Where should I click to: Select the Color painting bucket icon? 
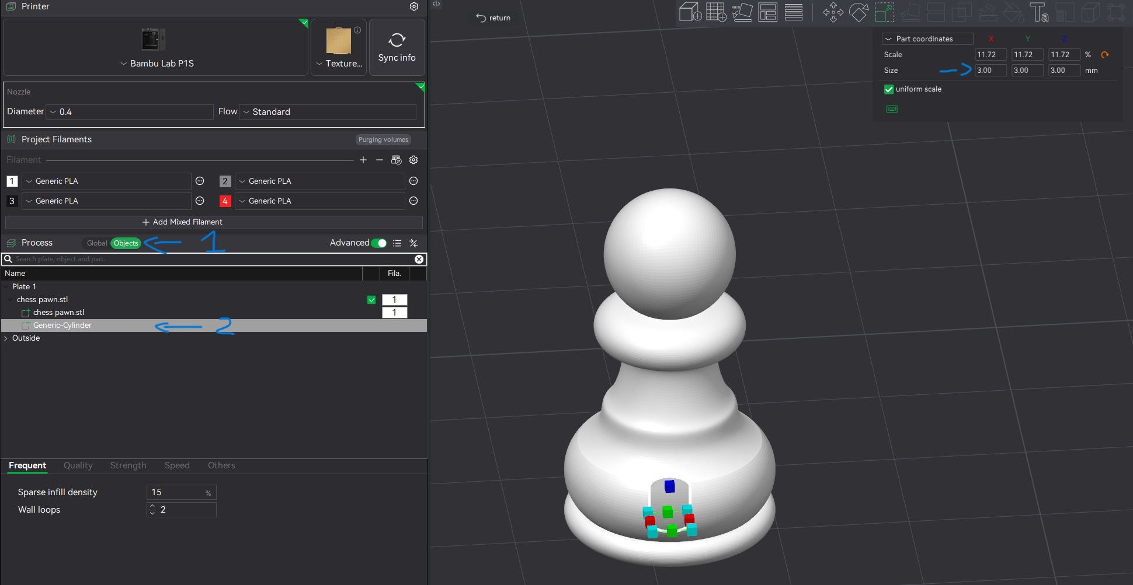click(1013, 12)
